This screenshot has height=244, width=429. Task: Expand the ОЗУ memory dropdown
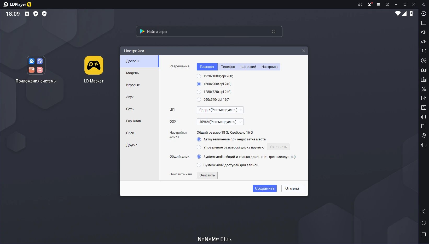(220, 122)
